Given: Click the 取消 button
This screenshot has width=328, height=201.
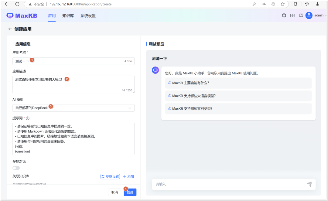Looking at the screenshot, I should coord(114,192).
